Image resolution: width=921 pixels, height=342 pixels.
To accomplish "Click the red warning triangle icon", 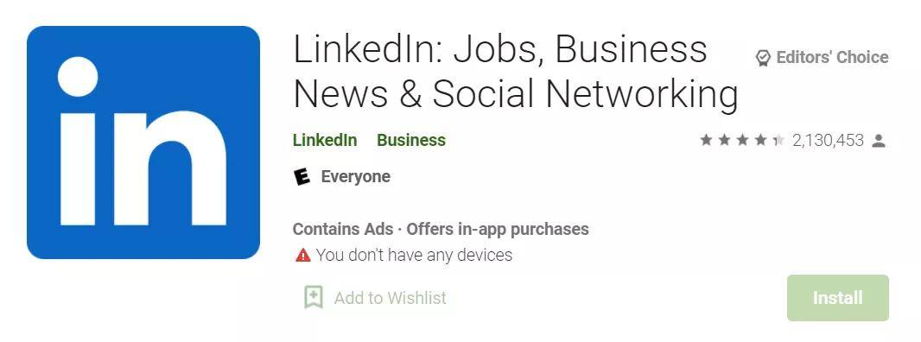I will point(302,255).
